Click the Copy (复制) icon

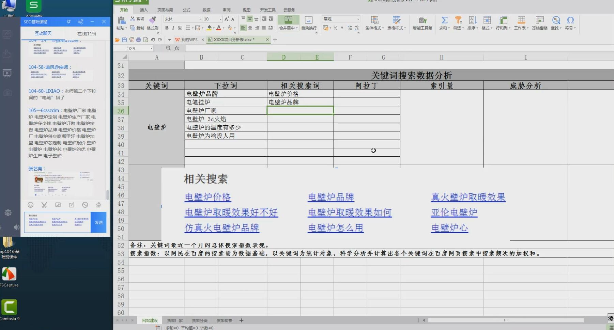point(133,28)
